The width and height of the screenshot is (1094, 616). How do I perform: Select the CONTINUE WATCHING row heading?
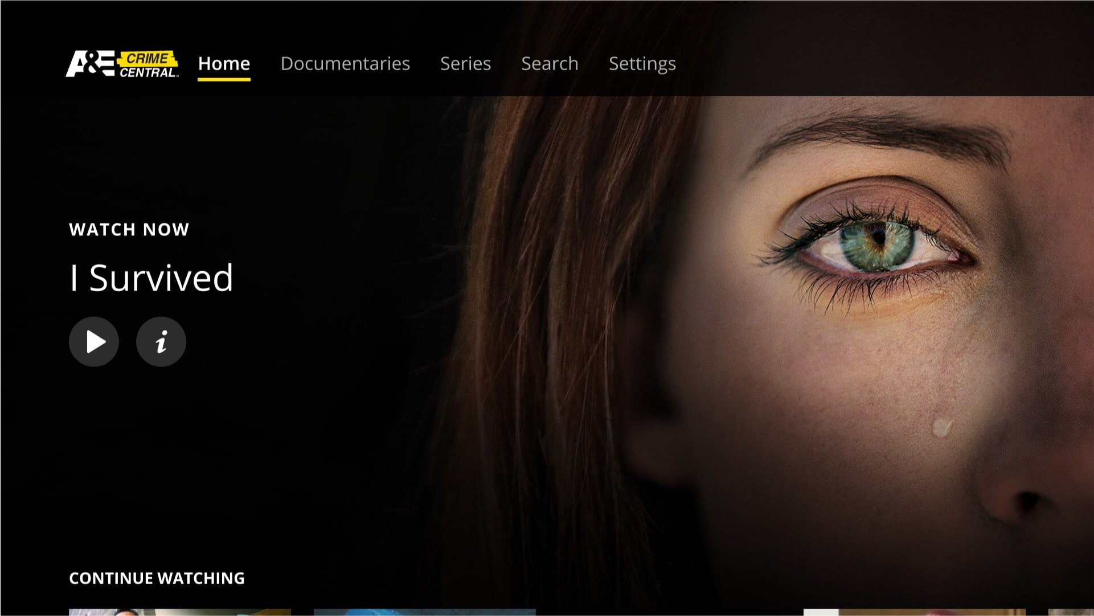(x=157, y=578)
